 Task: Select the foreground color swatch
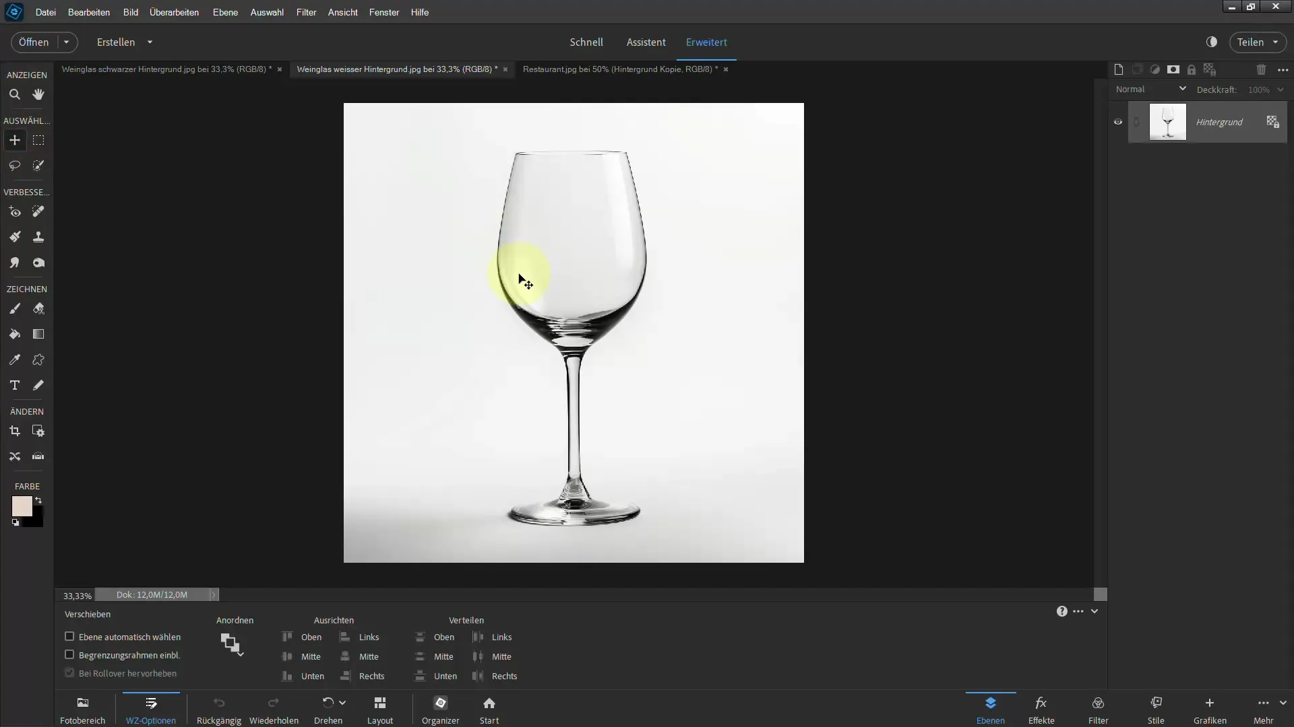click(20, 504)
